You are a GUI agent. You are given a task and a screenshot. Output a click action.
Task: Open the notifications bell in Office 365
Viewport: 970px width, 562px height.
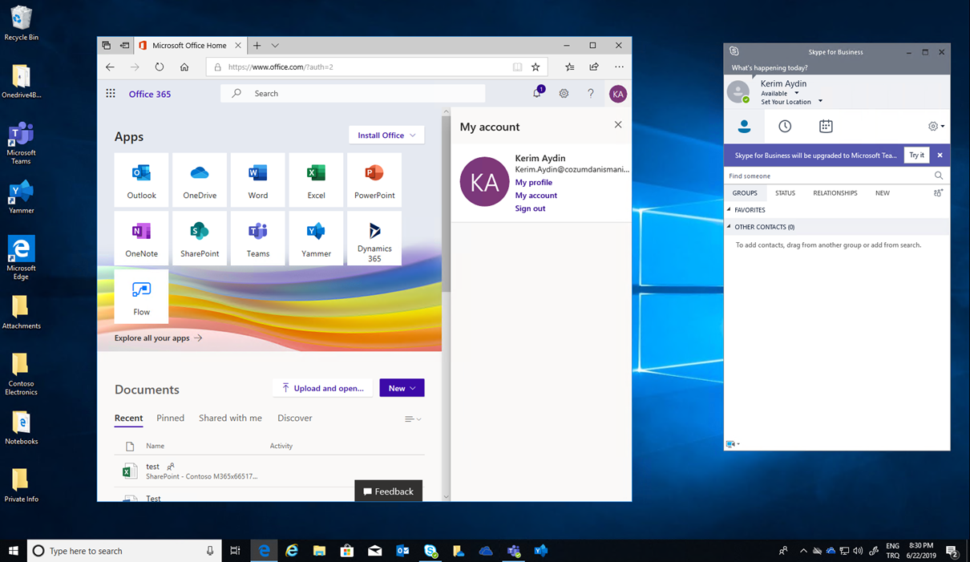click(537, 94)
